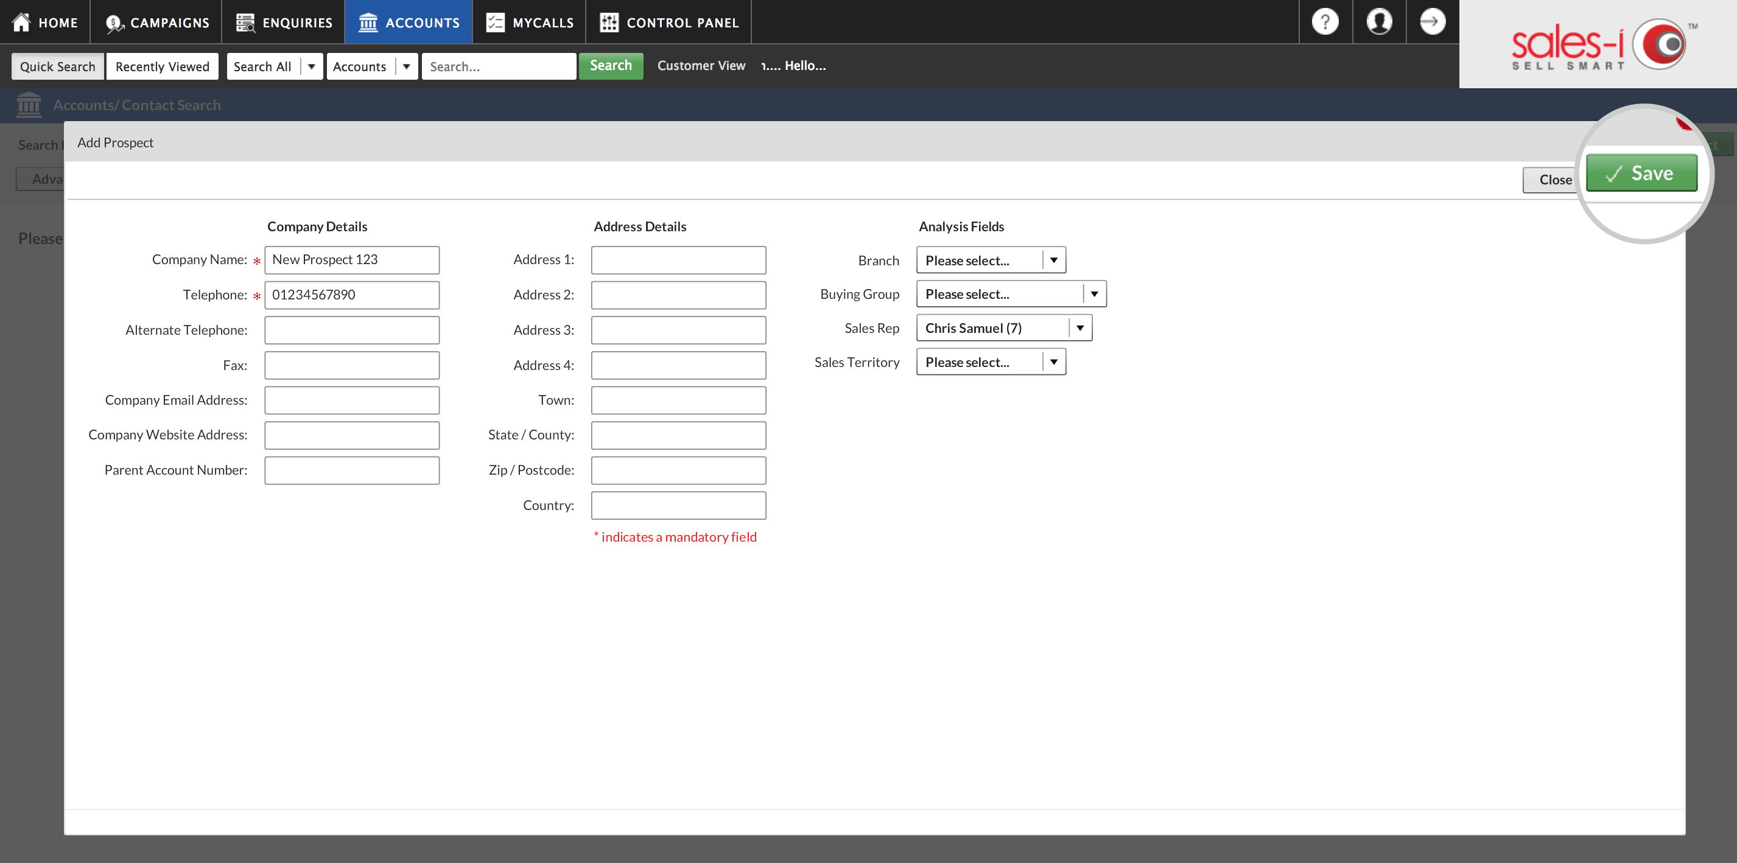
Task: Click the Parent Account Number field
Action: coord(352,470)
